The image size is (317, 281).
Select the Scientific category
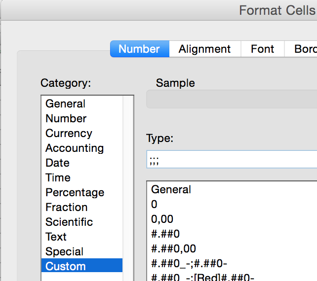(69, 222)
